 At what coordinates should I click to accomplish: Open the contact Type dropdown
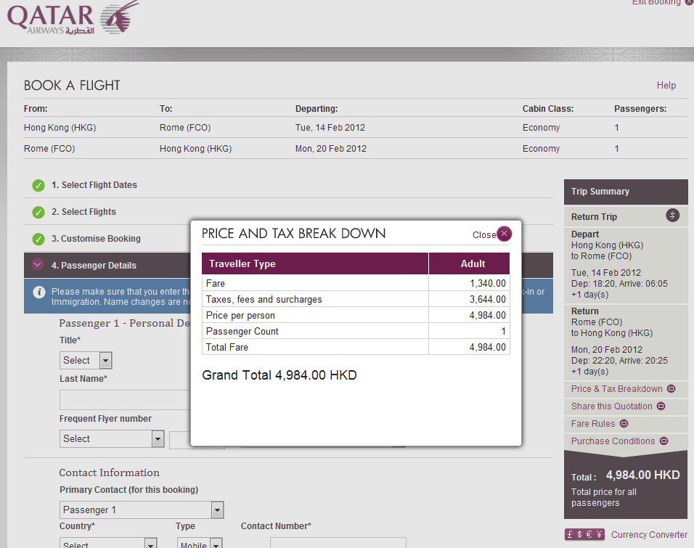(x=200, y=543)
